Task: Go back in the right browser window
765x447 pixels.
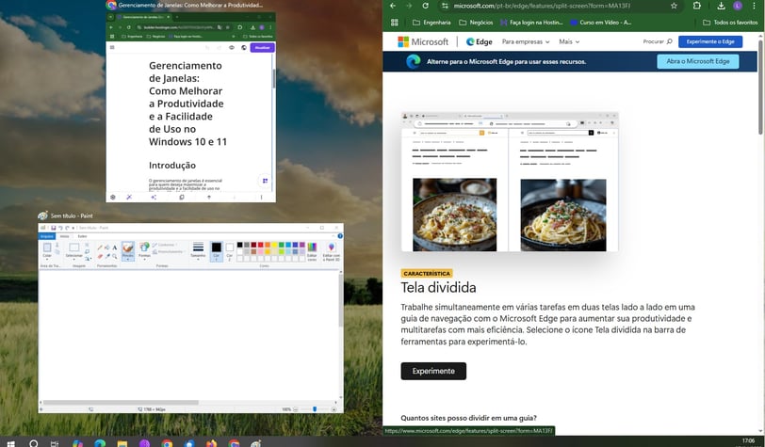Action: (x=393, y=6)
